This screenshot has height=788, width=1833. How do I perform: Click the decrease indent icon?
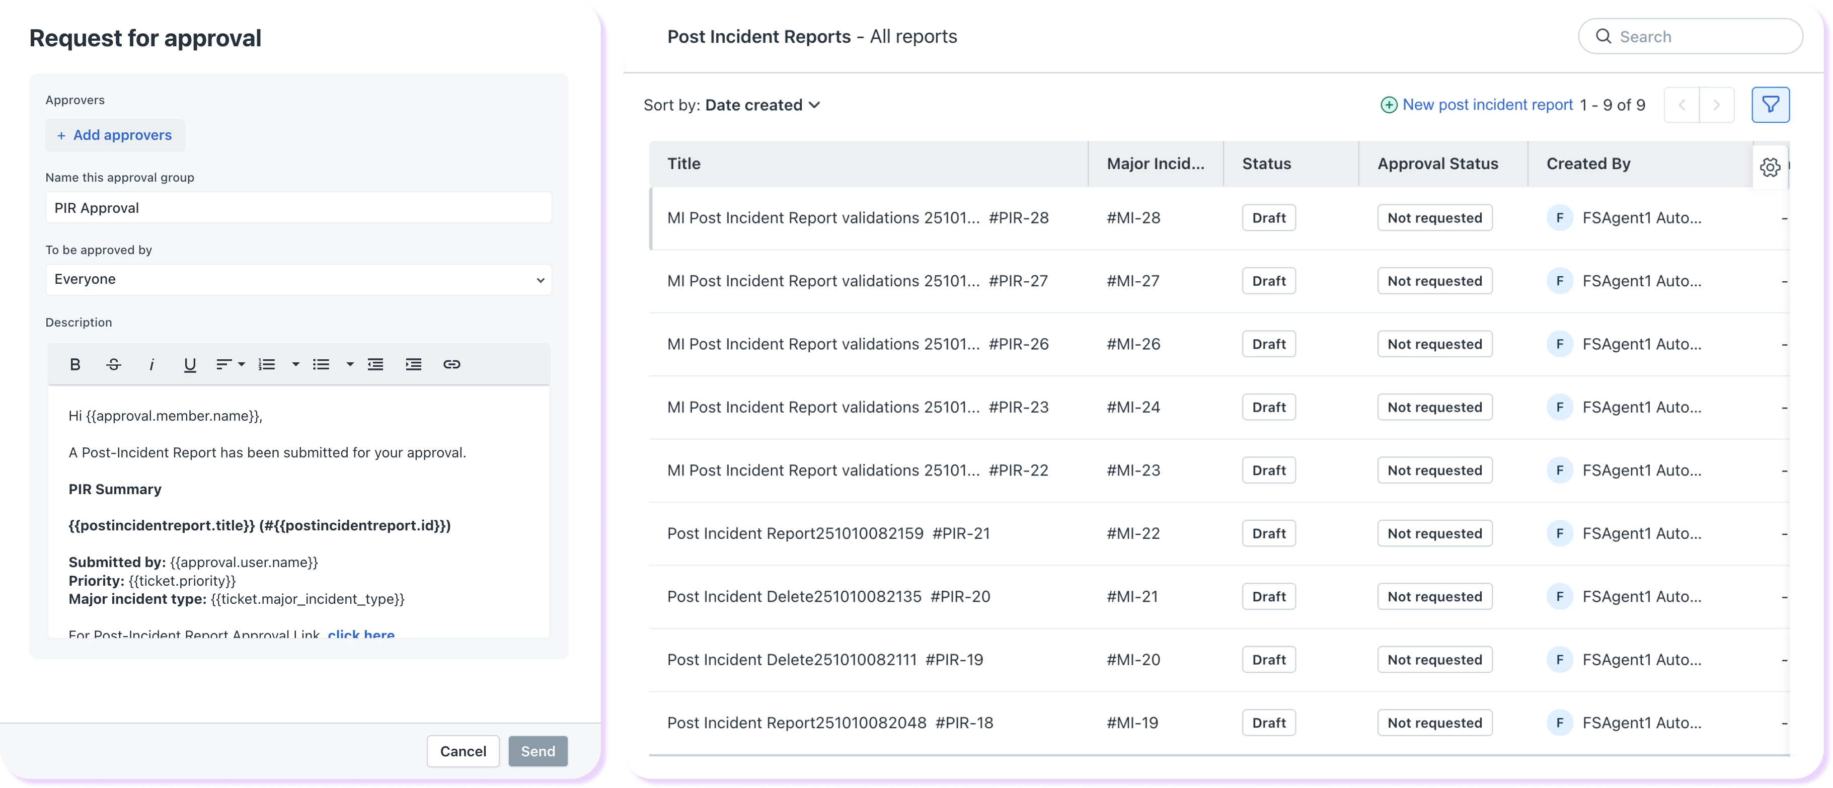(375, 365)
